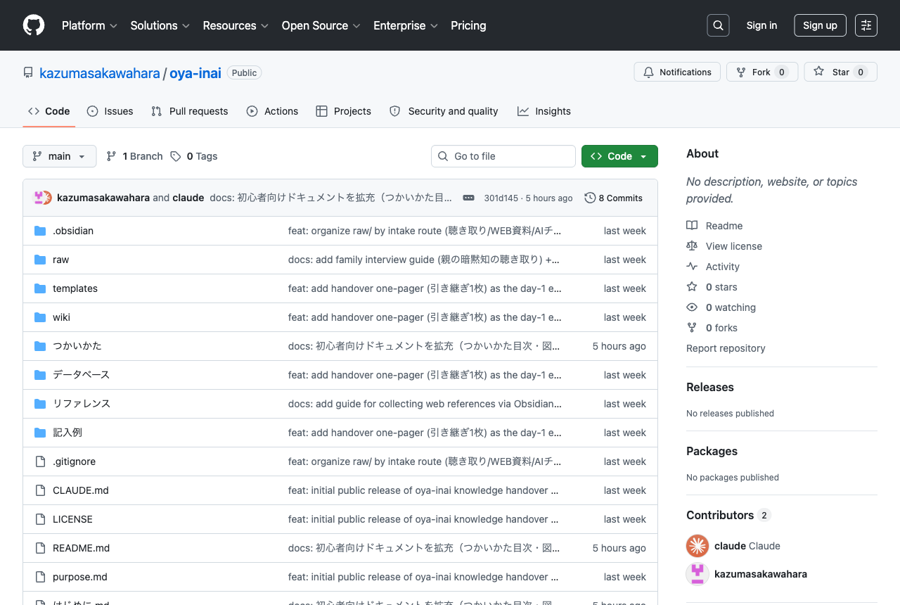This screenshot has height=605, width=900.
Task: Click the リファレンス folder icon
Action: (x=40, y=404)
